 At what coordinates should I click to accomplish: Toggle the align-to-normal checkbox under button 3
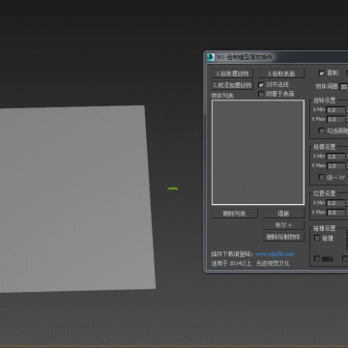(261, 85)
